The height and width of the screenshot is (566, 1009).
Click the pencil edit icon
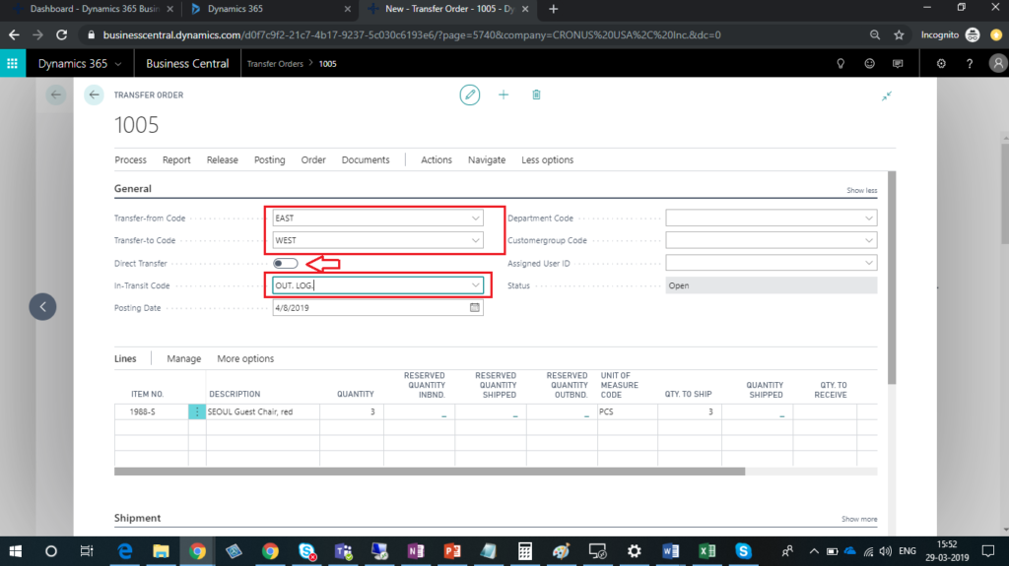(x=470, y=94)
